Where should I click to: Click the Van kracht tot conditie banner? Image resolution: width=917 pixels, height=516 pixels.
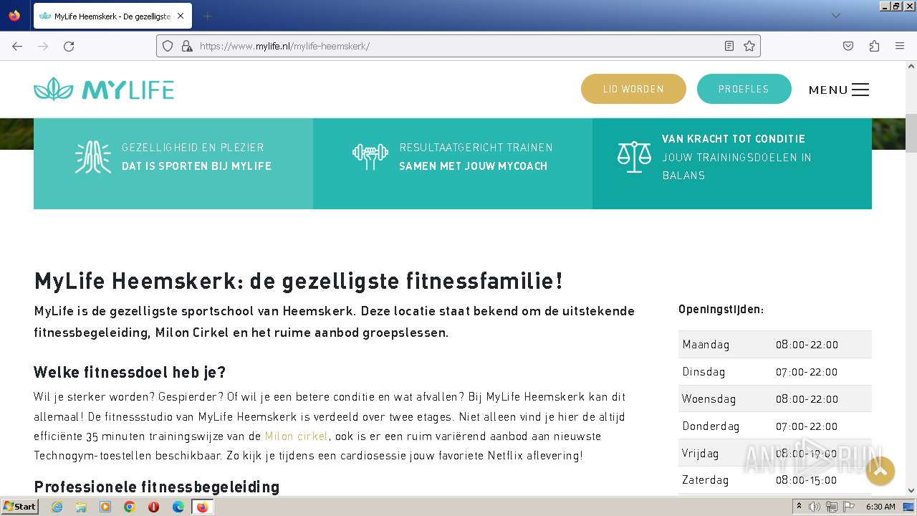732,163
